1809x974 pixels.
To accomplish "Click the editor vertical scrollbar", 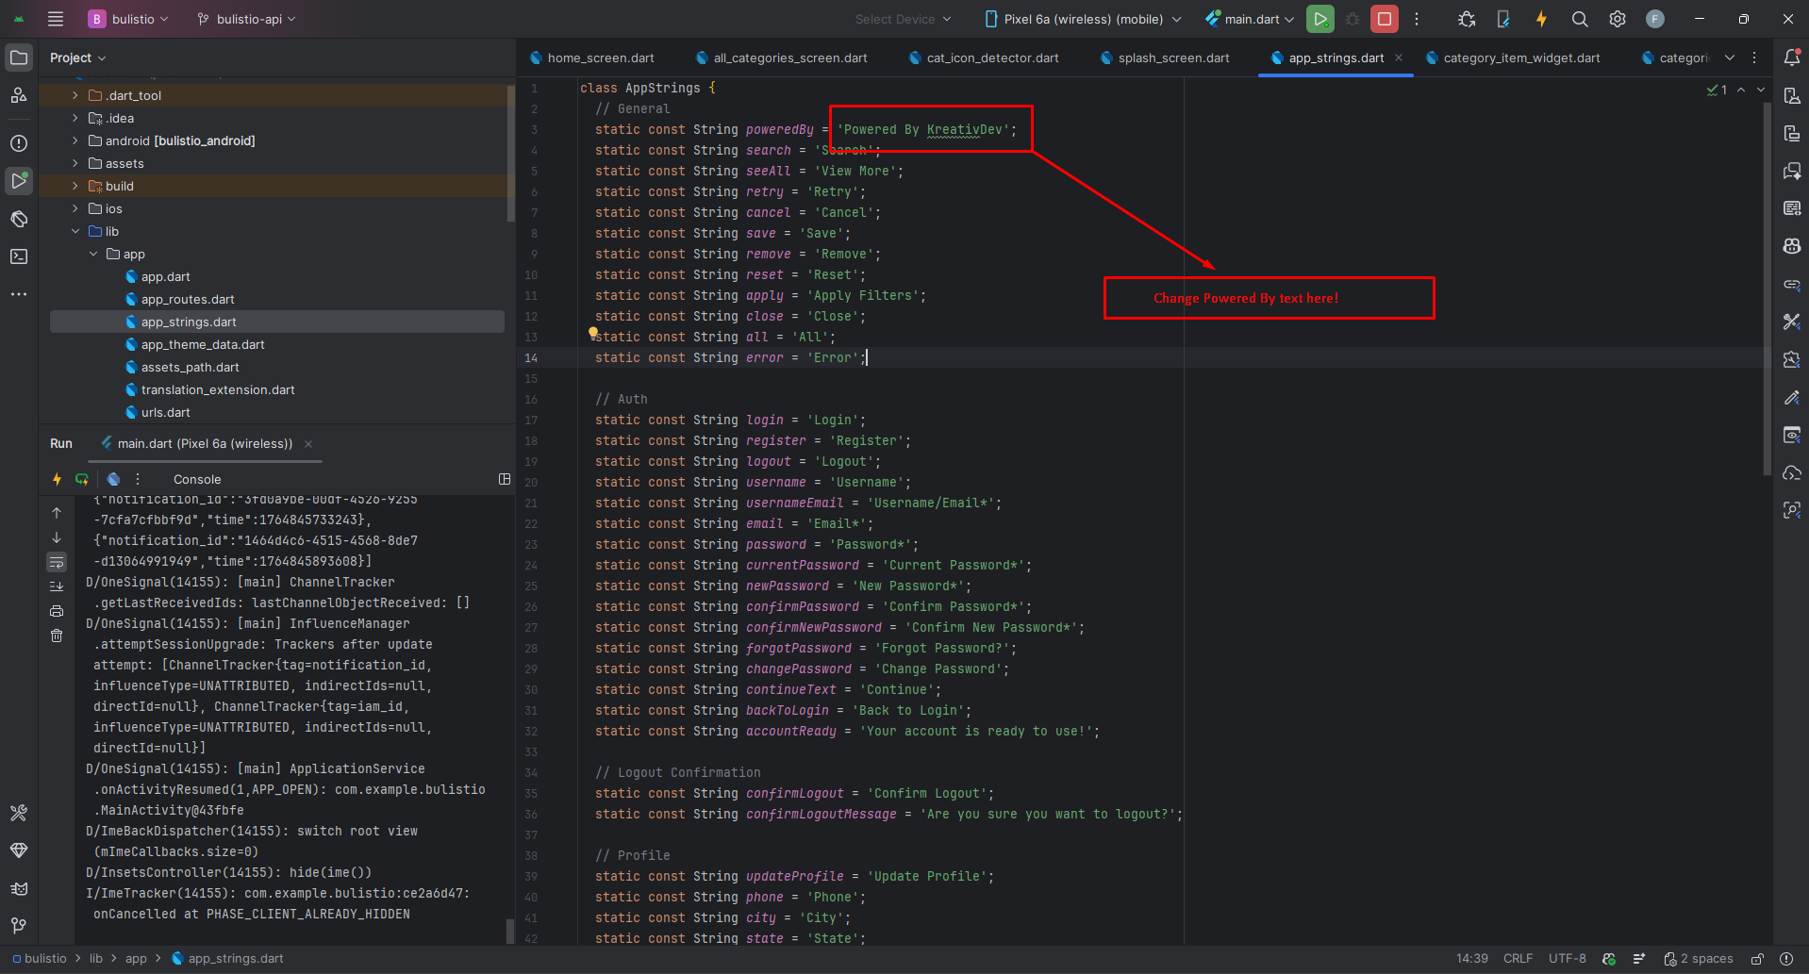I will (x=1767, y=289).
